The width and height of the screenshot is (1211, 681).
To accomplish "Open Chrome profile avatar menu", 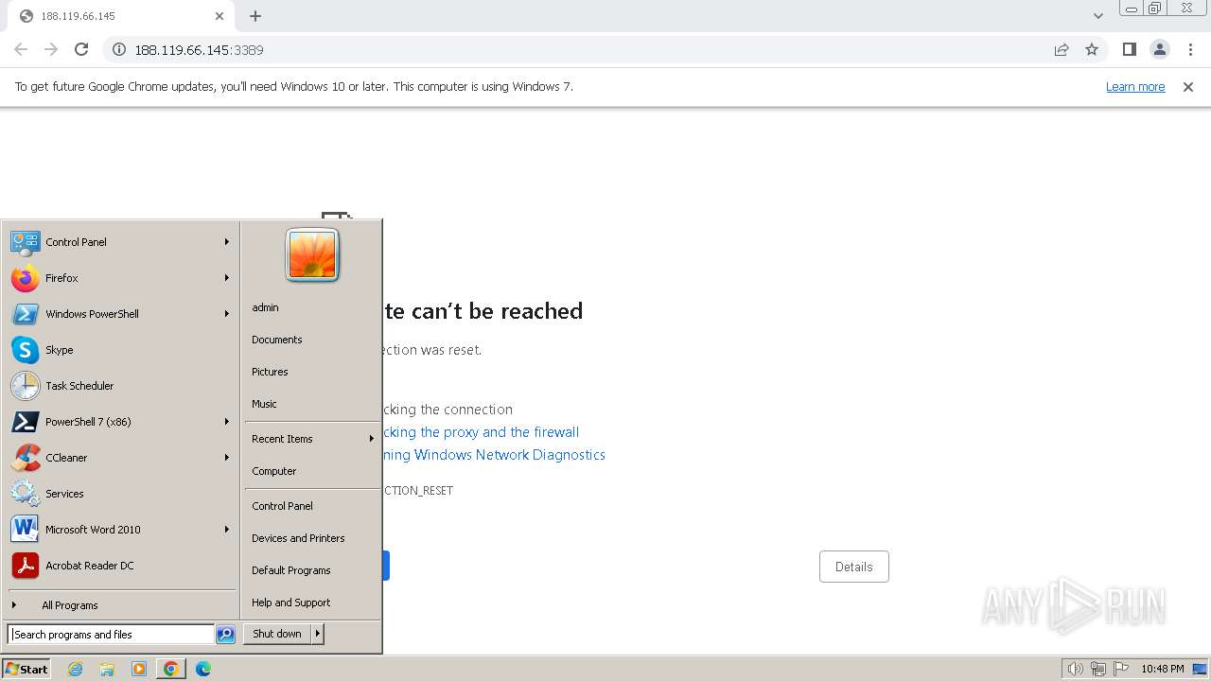I will point(1160,49).
